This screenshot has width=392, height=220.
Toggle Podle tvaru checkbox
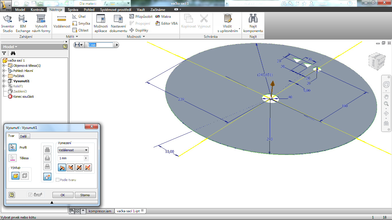pyautogui.click(x=58, y=180)
